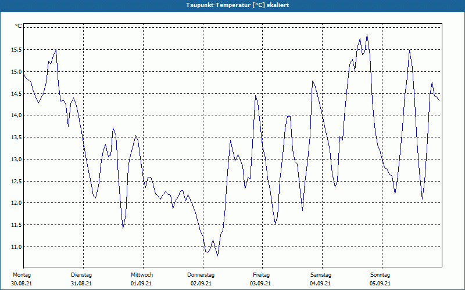Click the 02.09.21 date label
This screenshot has width=465, height=290.
click(x=201, y=284)
